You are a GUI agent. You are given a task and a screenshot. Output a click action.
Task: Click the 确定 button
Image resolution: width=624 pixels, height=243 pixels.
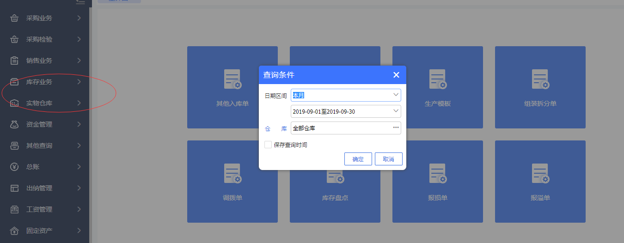358,159
